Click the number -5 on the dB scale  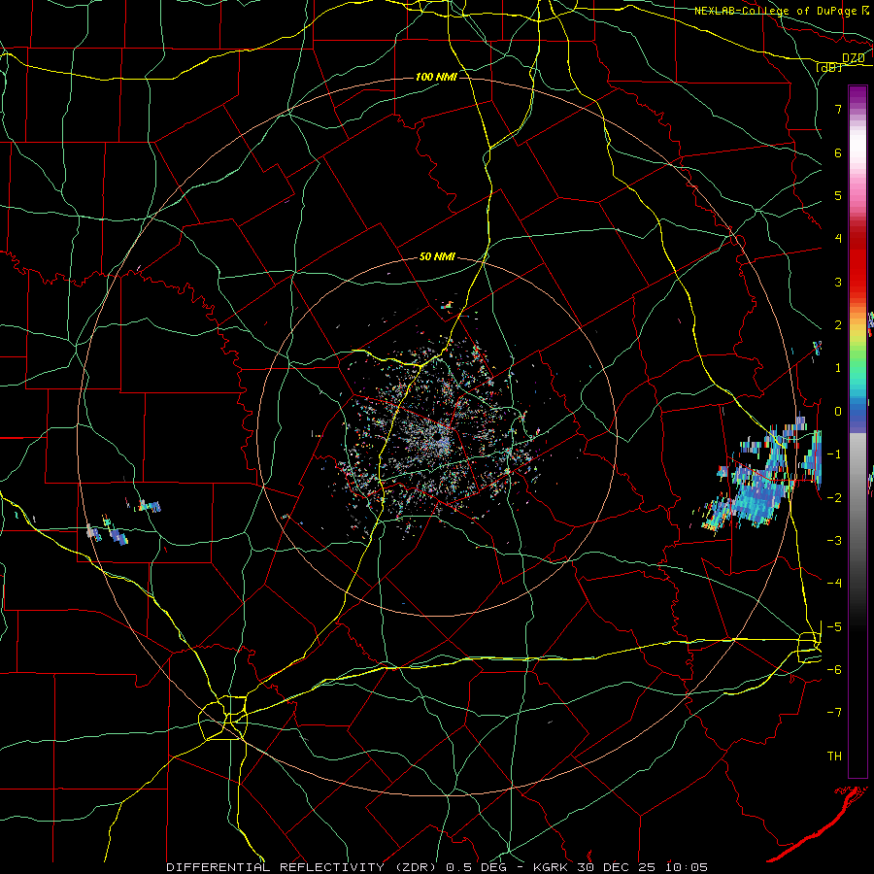(x=834, y=626)
